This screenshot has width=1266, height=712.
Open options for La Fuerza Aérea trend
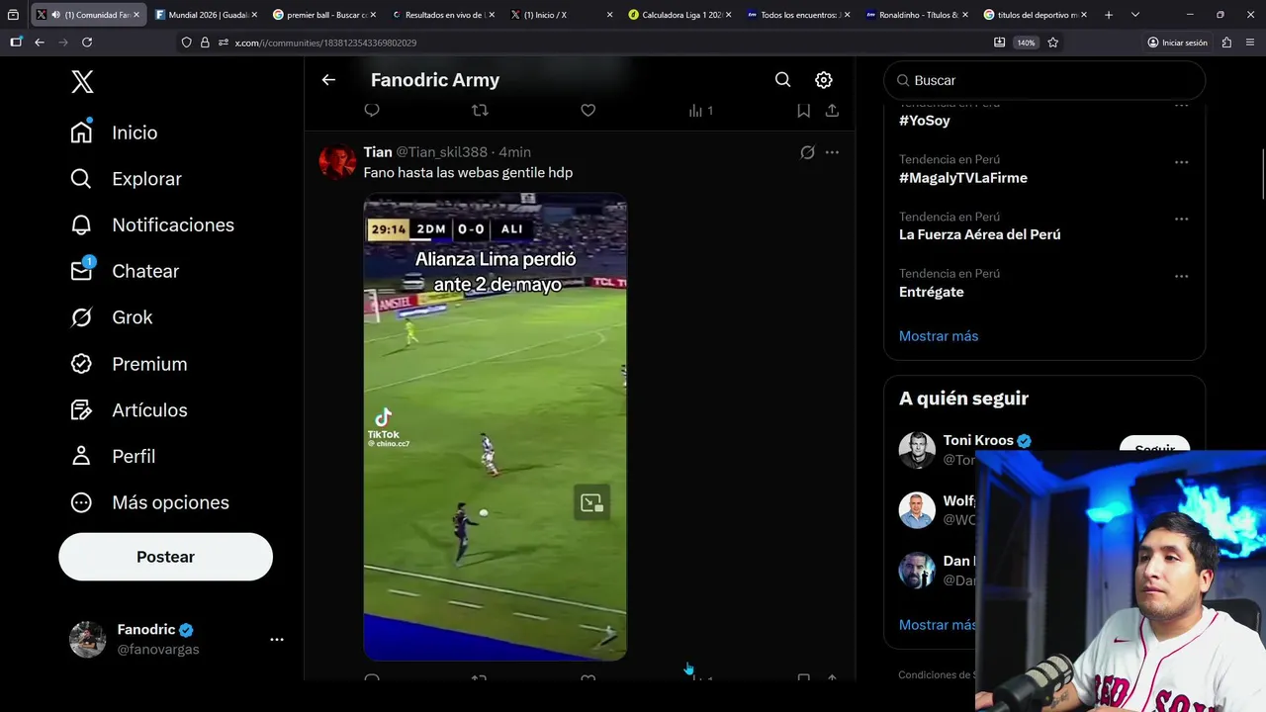[1181, 219]
